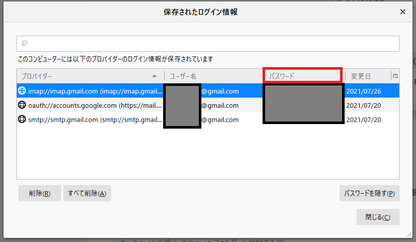Click the dialog resize grip corner
416x242 pixels.
click(x=409, y=235)
